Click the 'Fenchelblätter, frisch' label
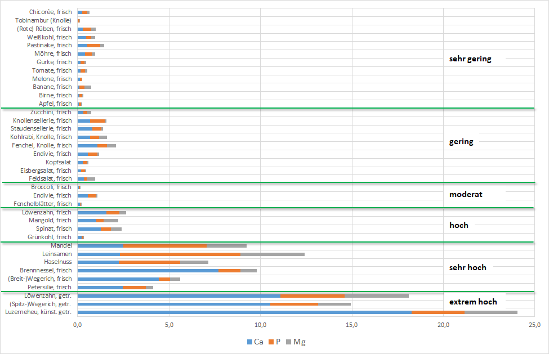Viewport: 549px width, 354px height. [43, 204]
